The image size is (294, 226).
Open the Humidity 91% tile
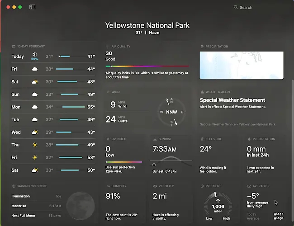pyautogui.click(x=124, y=202)
